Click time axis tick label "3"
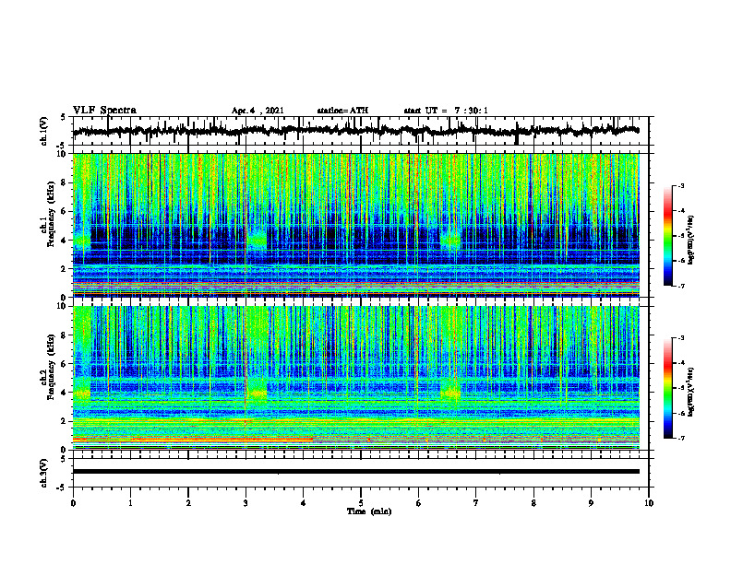 [x=246, y=503]
